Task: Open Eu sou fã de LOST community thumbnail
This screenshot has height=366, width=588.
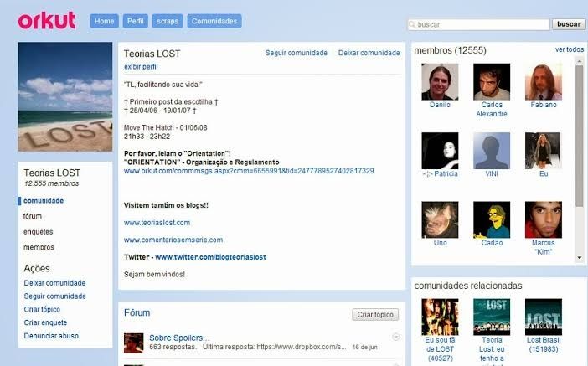Action: pos(440,317)
